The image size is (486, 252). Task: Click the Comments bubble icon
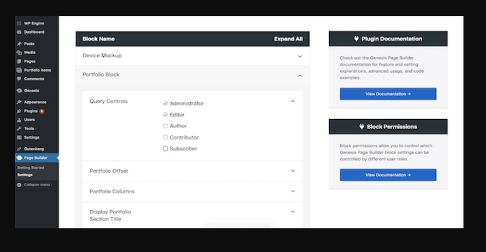coord(19,79)
